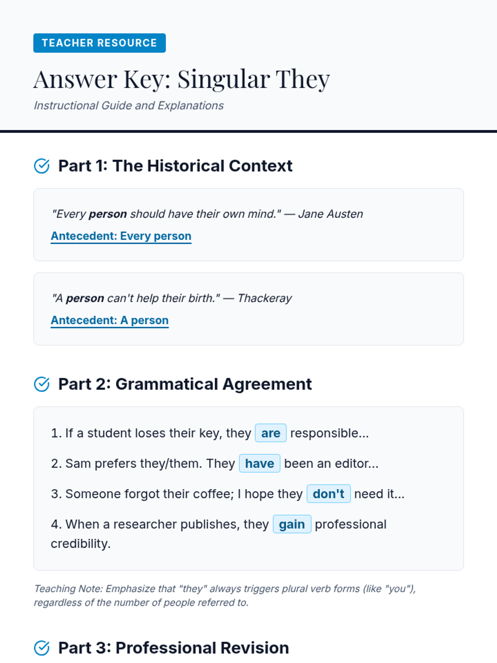
Task: Select the highlighted answer 'are'
Action: coord(270,433)
